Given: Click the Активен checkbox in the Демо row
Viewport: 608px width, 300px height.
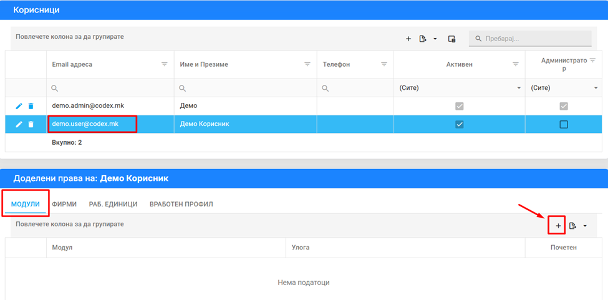Looking at the screenshot, I should tap(460, 107).
